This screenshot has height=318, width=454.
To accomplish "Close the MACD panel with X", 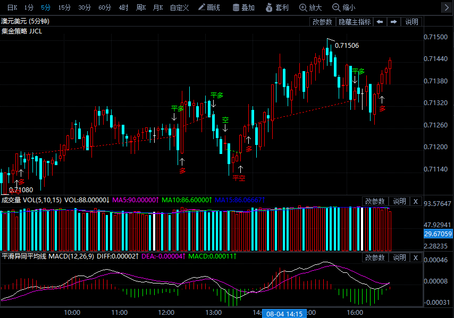I will click(416, 257).
